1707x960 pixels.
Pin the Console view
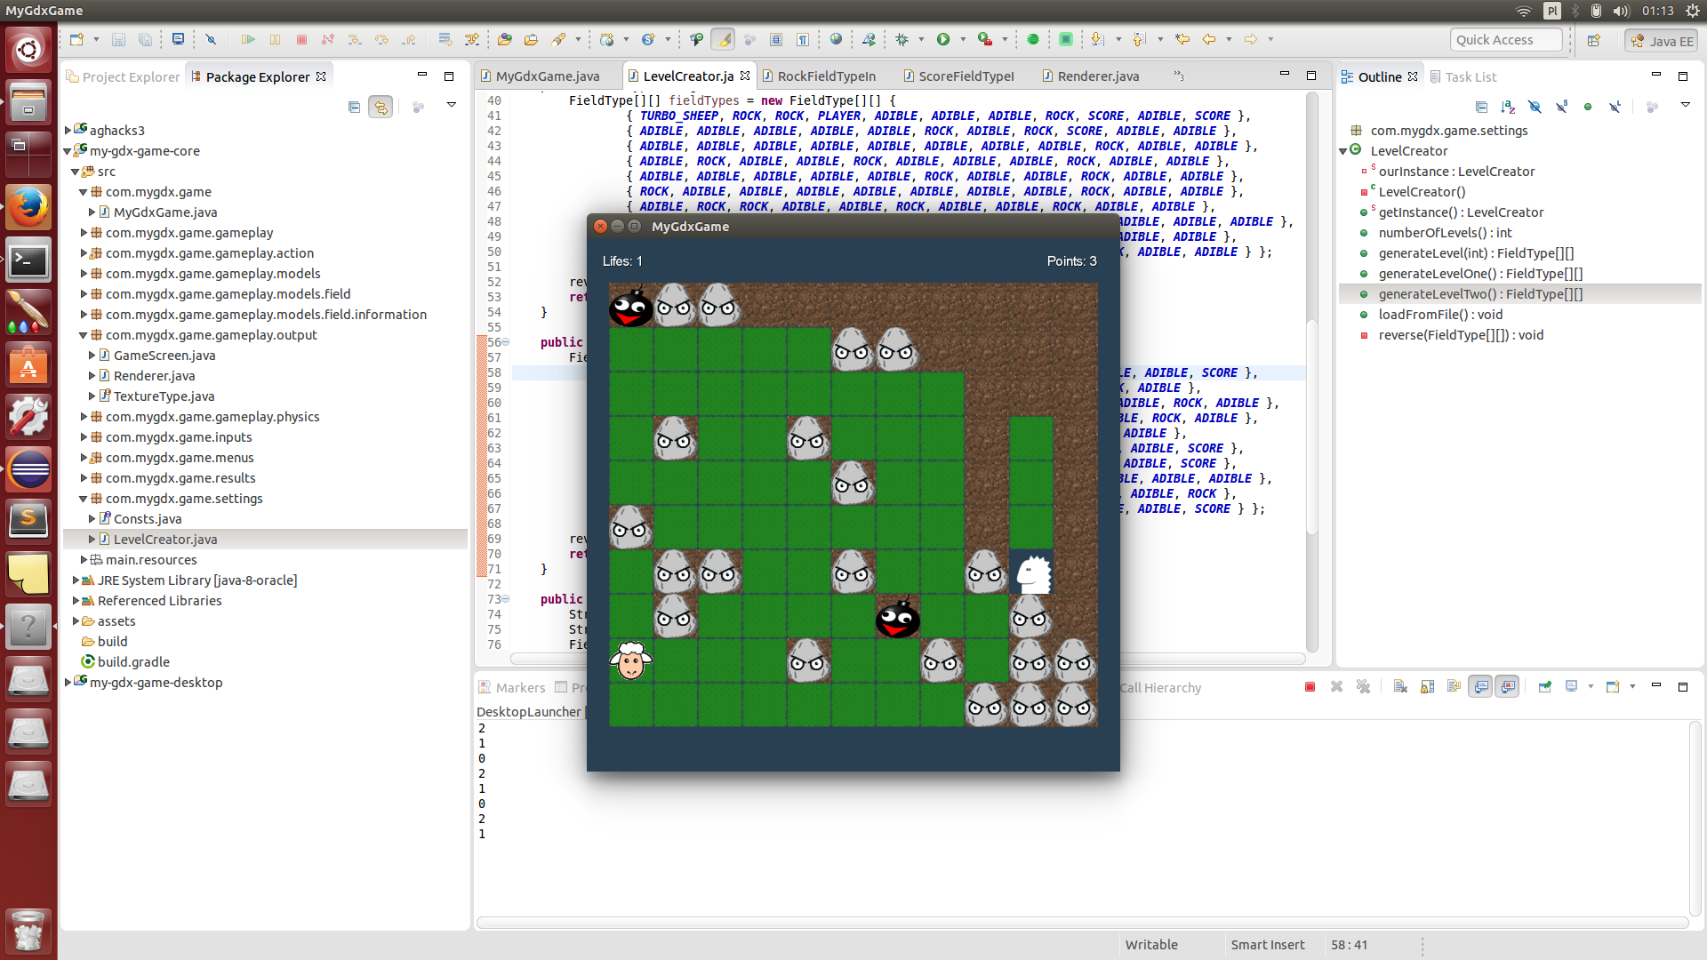point(1544,687)
